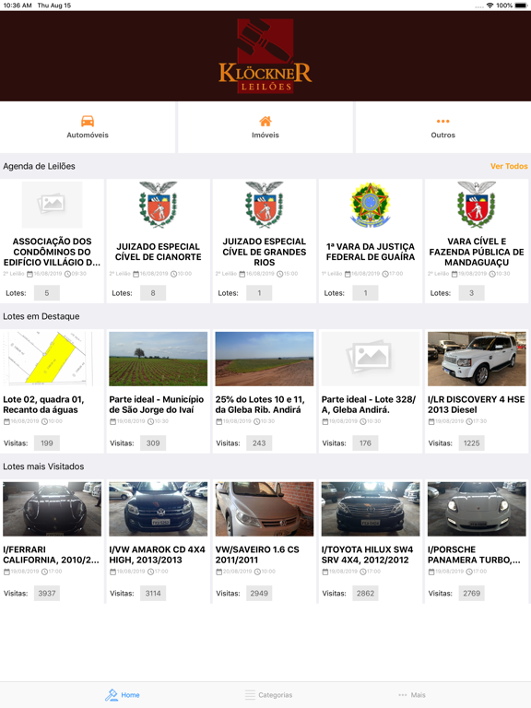Tap visits count 2949 on Saveiro lot
This screenshot has height=708, width=531.
coord(259,594)
